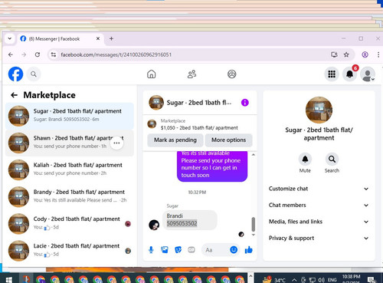Click the chat scrollbar thumb
This screenshot has height=283, width=383.
pos(254,224)
